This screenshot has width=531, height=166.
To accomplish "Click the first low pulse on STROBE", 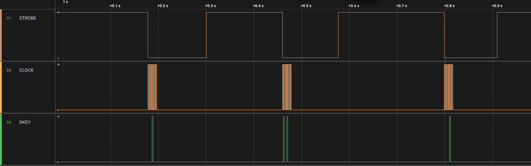I will 177,57.
